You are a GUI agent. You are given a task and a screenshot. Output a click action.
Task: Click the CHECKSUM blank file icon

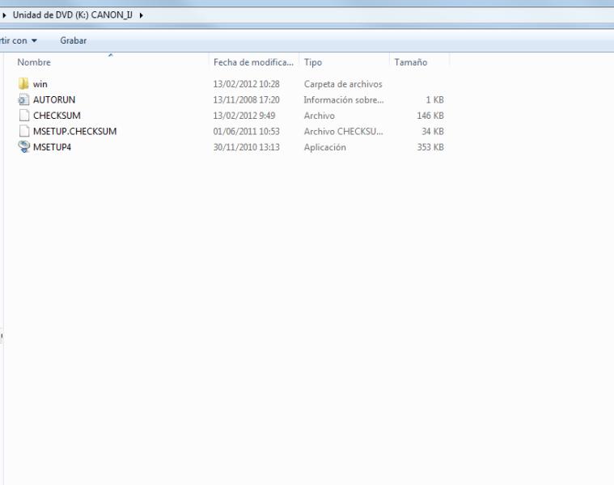click(24, 116)
